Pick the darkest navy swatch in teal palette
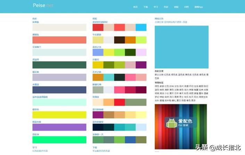 tap(98, 127)
